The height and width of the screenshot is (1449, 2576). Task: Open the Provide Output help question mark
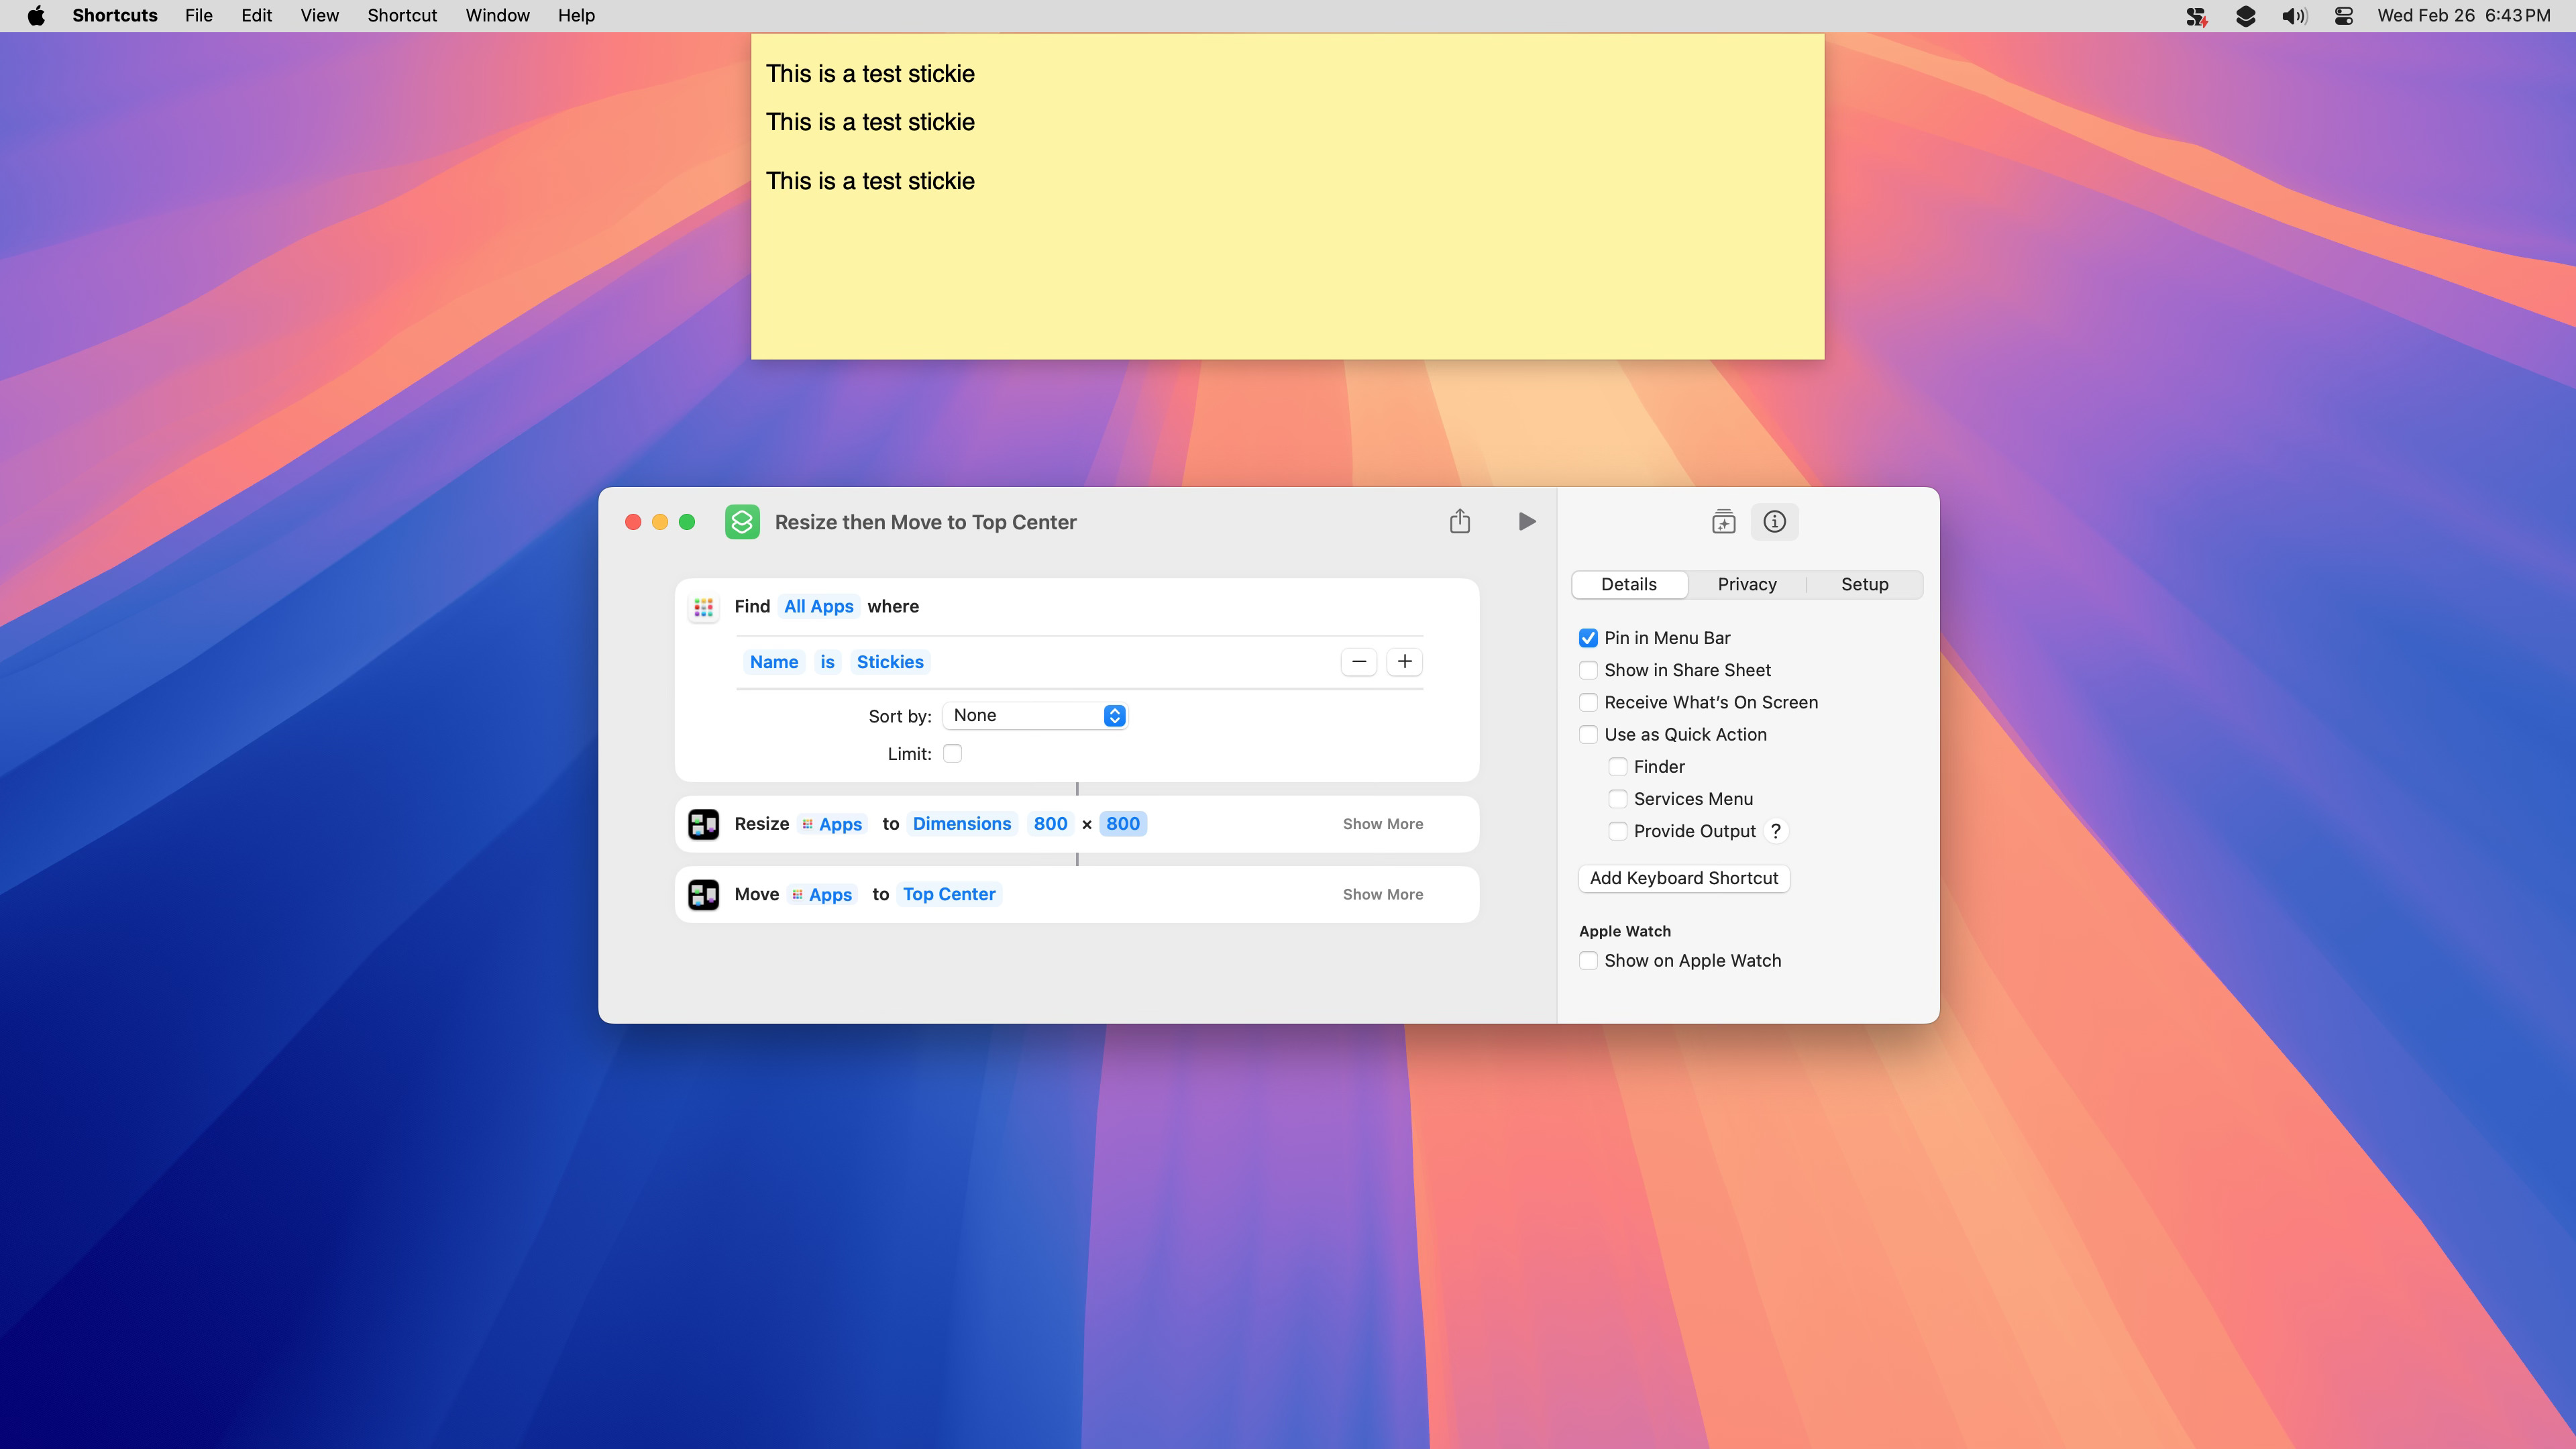pyautogui.click(x=1775, y=831)
